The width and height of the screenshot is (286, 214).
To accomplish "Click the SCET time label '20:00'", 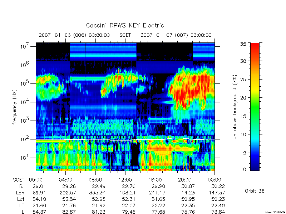I will 185,180.
